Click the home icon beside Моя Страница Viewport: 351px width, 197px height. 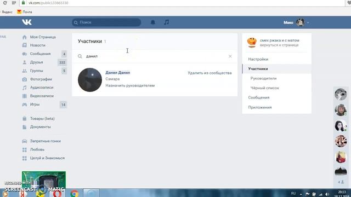(x=24, y=37)
